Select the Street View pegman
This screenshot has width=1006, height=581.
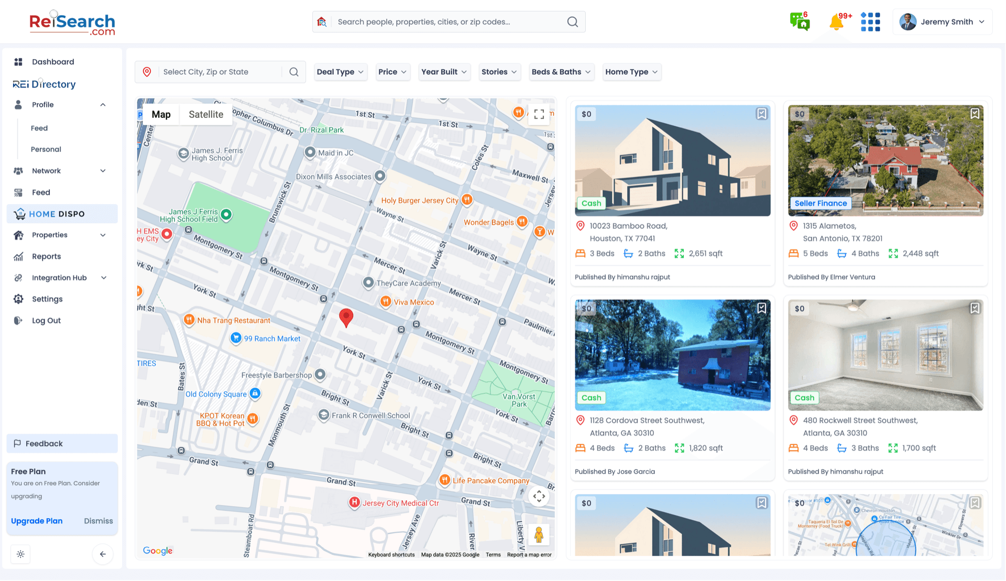[539, 535]
